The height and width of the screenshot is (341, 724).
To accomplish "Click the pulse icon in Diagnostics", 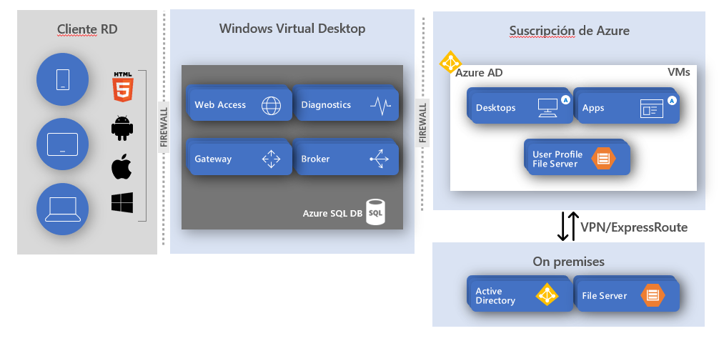I will tap(380, 106).
